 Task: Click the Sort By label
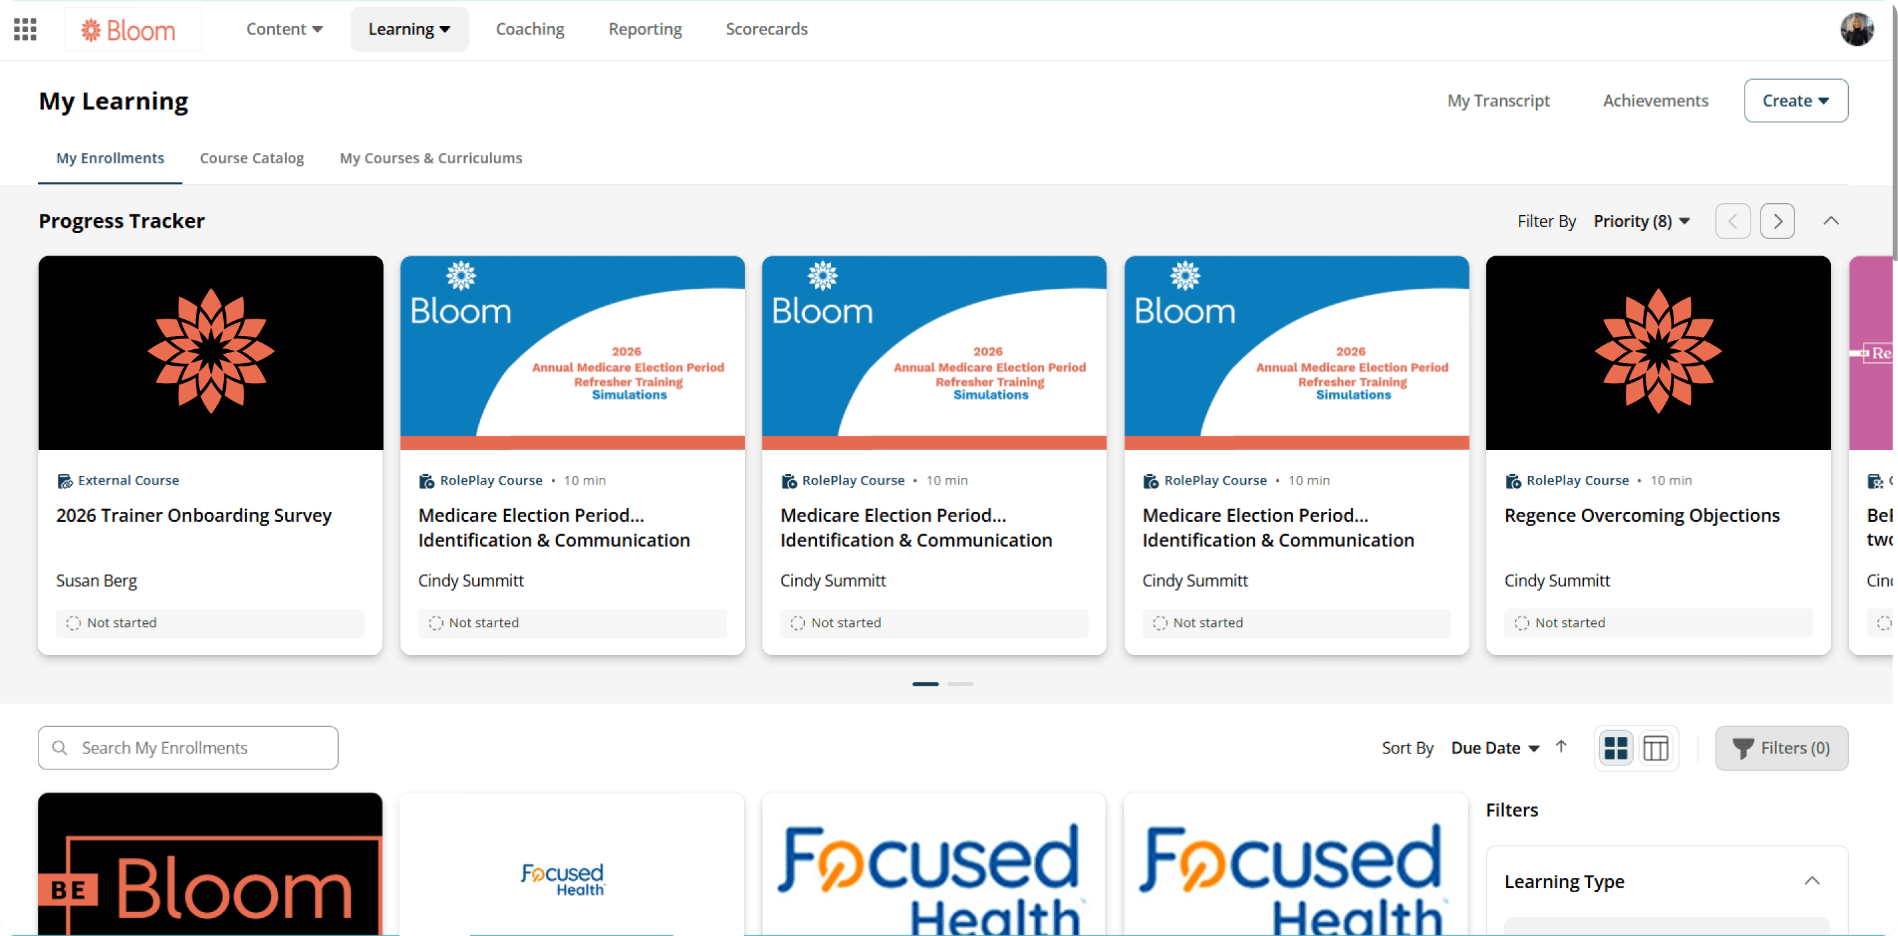point(1407,747)
